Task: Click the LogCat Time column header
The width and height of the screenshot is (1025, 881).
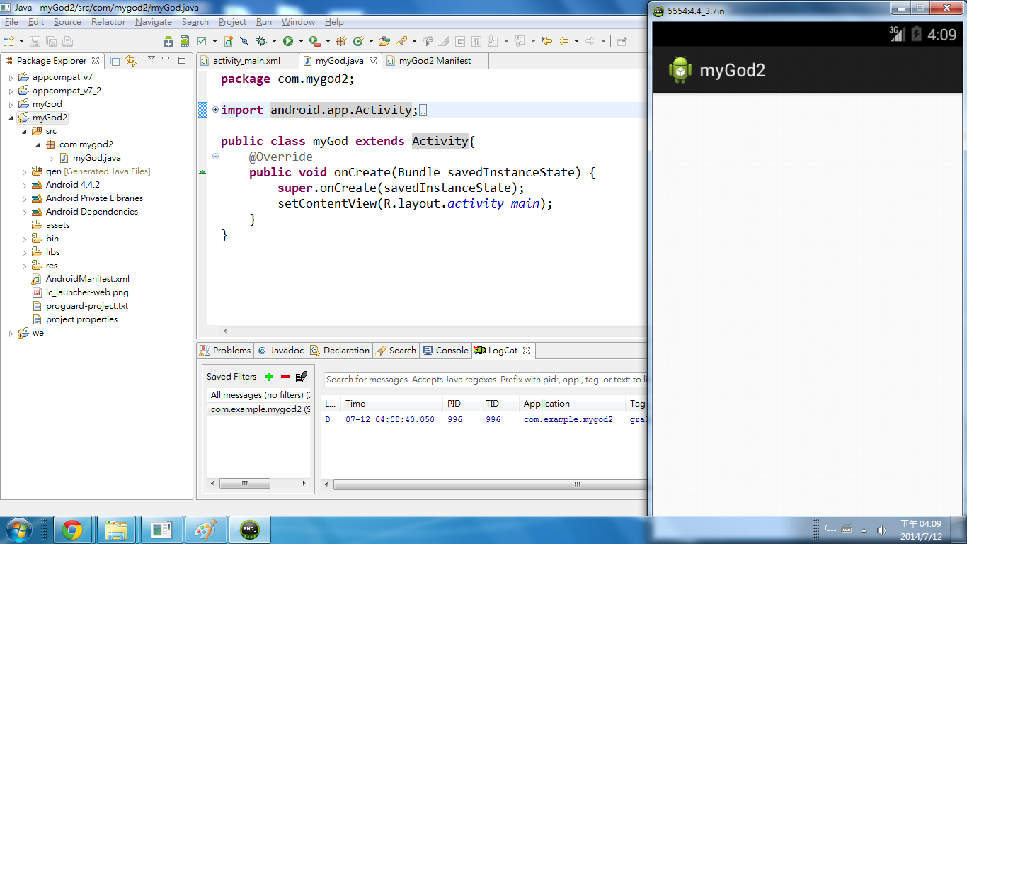Action: [392, 404]
